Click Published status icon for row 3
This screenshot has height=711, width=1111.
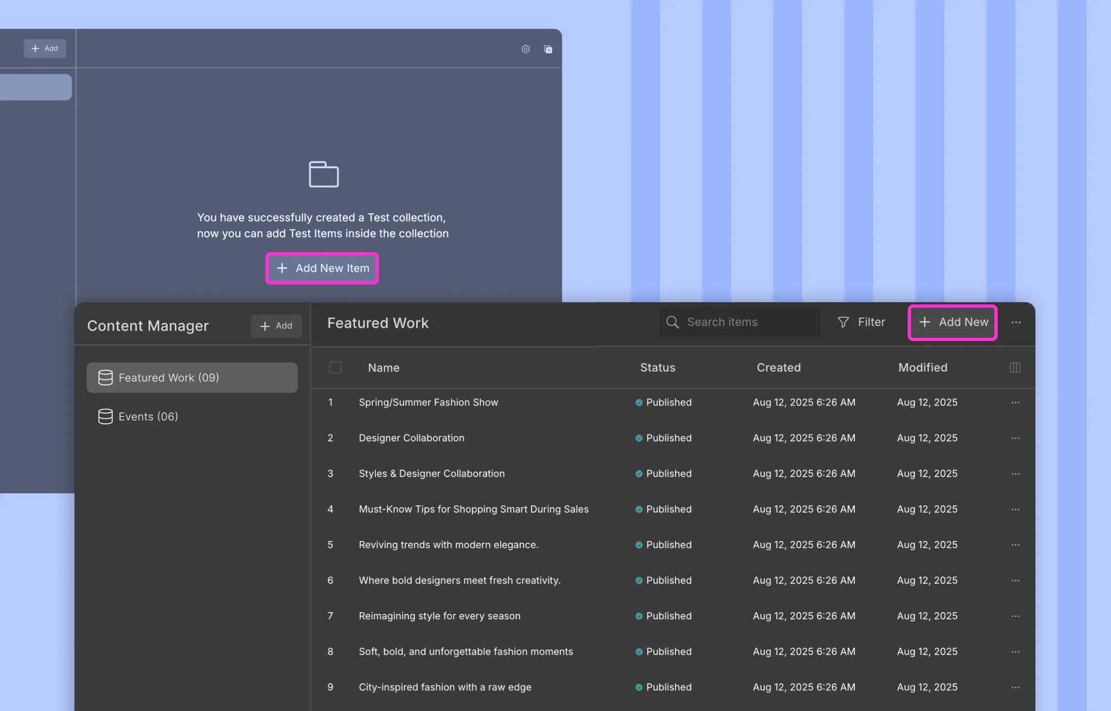(639, 474)
